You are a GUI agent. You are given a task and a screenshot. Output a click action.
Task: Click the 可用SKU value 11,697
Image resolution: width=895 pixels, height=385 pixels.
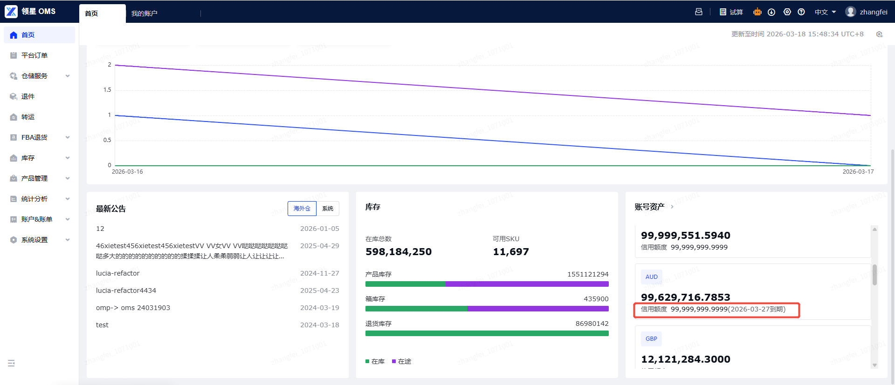511,252
